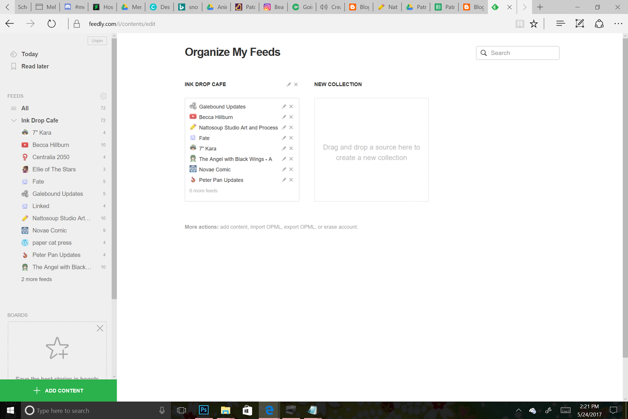Edit the 7" Kara feed in collection
The image size is (628, 419).
coord(284,148)
